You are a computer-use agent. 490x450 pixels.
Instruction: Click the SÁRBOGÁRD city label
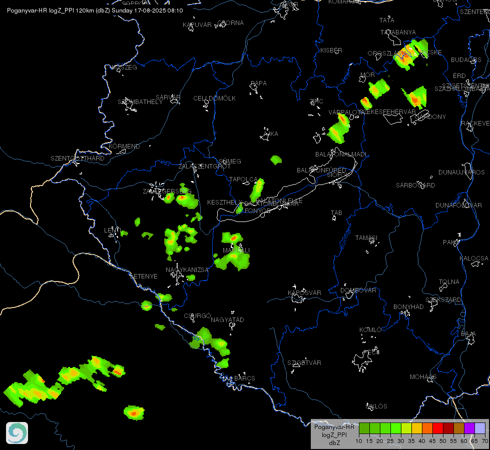click(415, 185)
